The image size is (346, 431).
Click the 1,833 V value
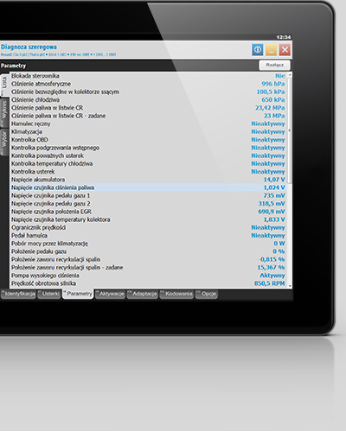click(x=274, y=219)
